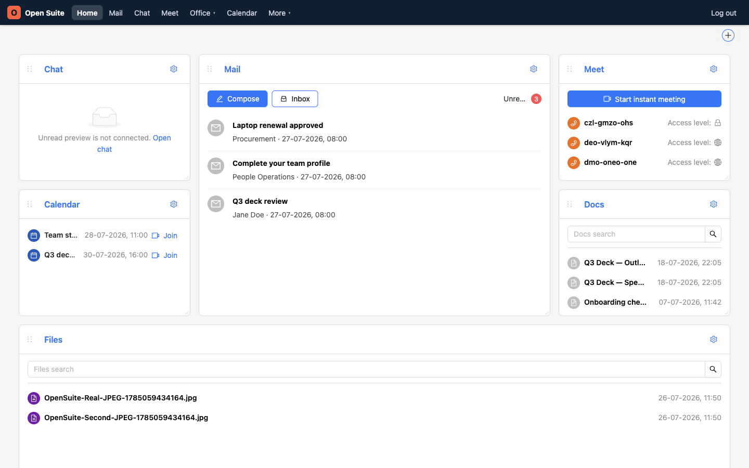Image resolution: width=749 pixels, height=468 pixels.
Task: Grab the Docs widget drag handle
Action: (570, 204)
